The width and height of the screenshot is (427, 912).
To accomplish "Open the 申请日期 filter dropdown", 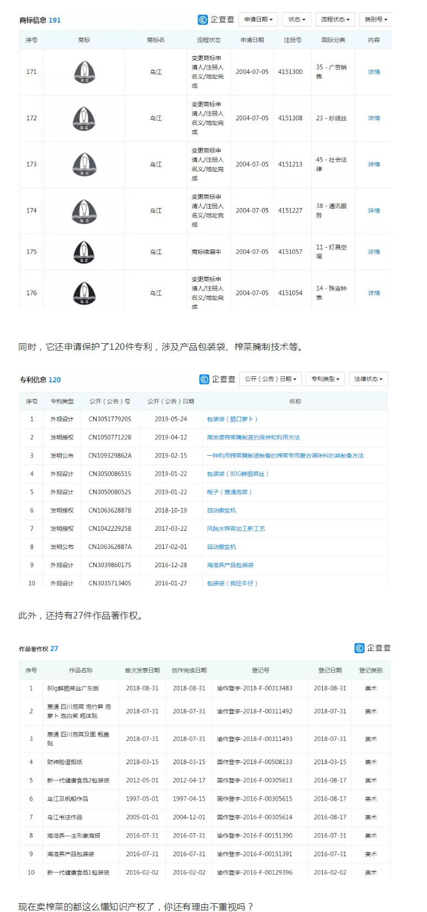I will (259, 19).
